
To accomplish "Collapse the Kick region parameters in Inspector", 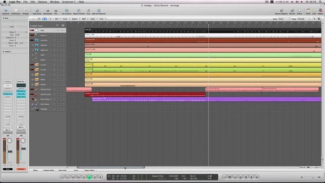I will click(4, 18).
